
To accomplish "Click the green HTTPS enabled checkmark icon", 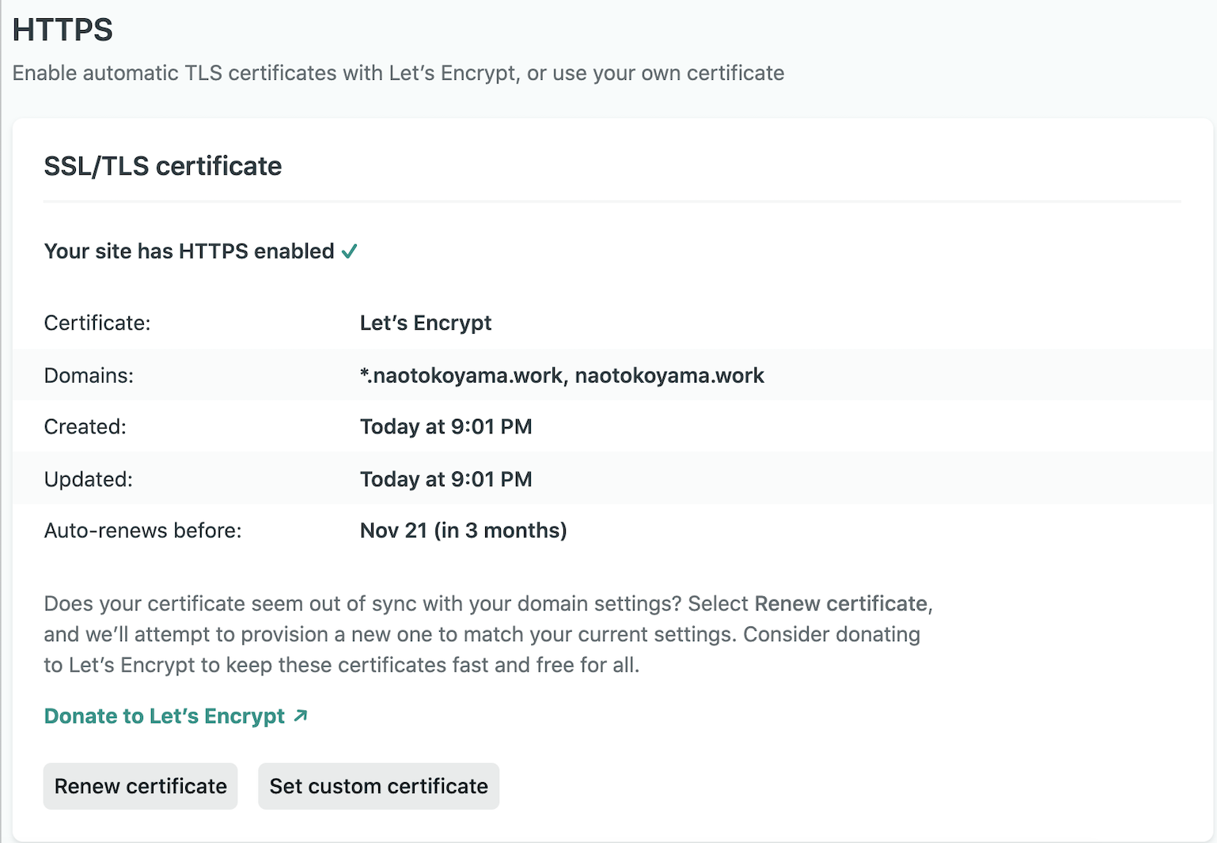I will (x=349, y=251).
